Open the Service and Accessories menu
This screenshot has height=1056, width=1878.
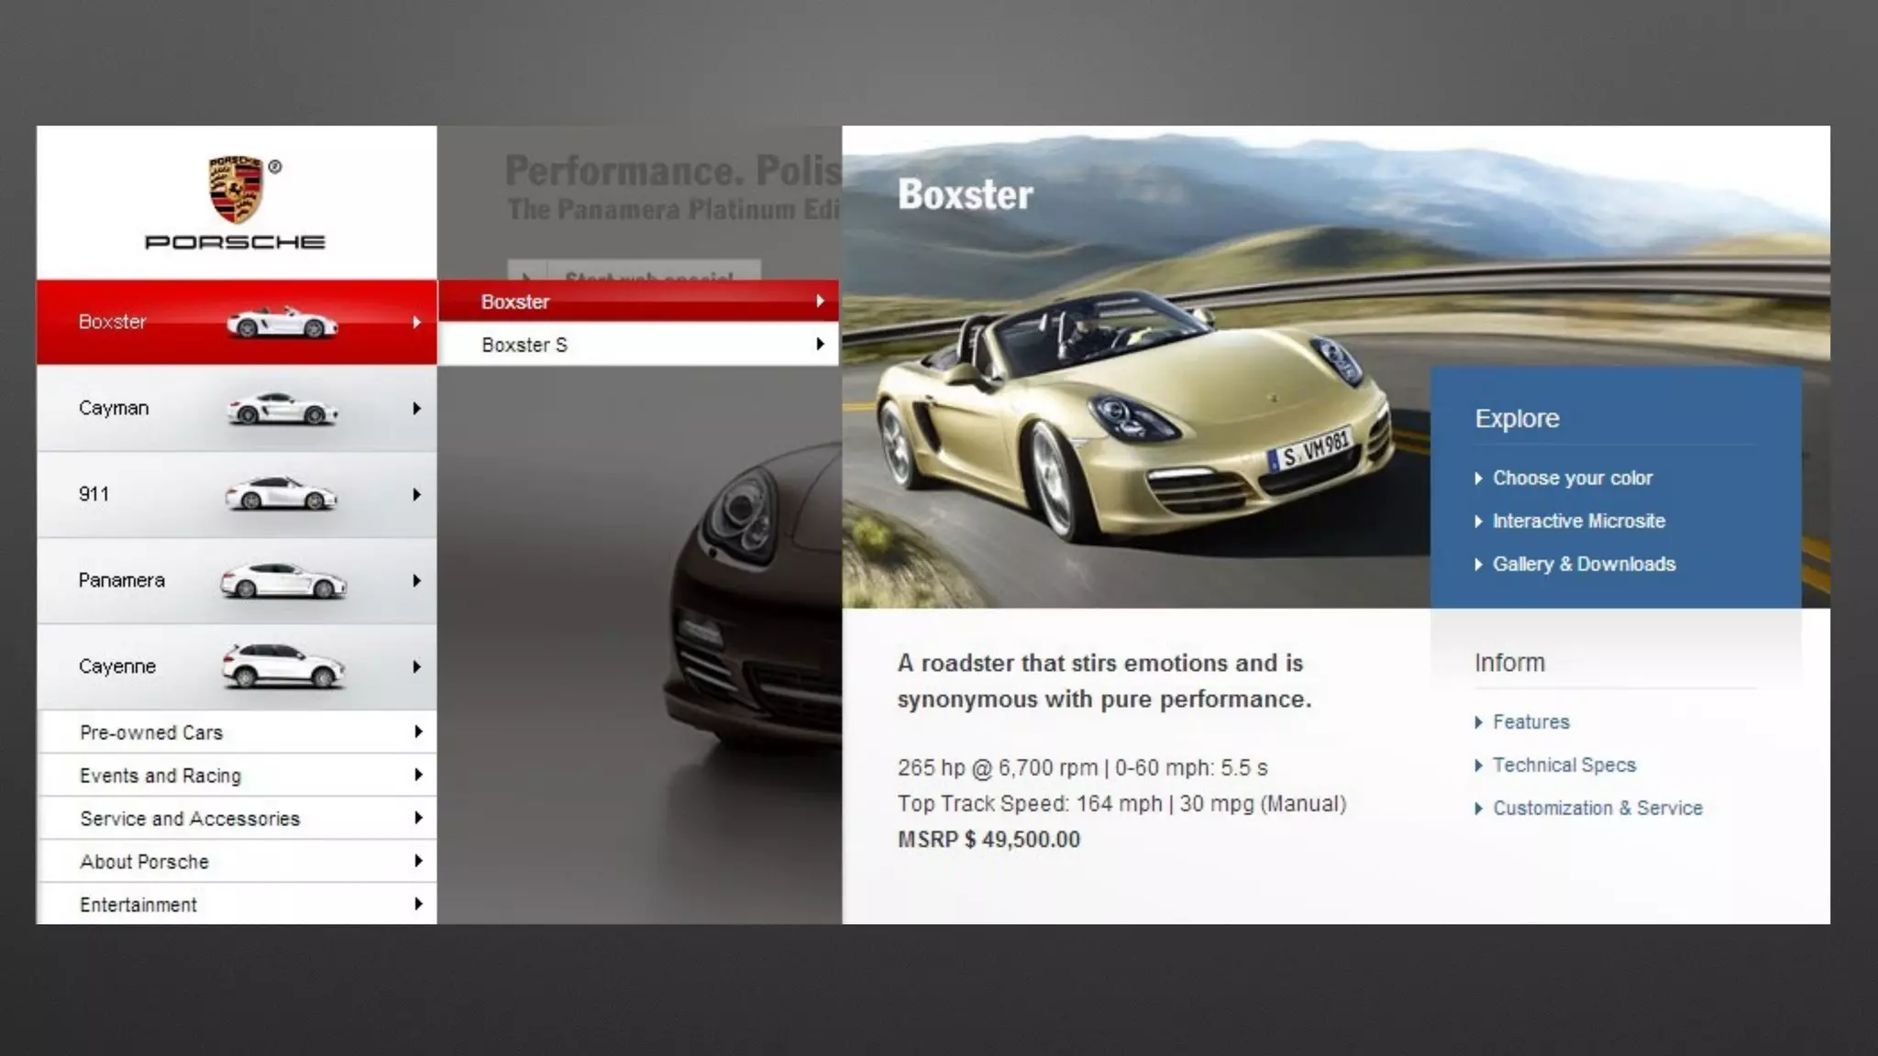tap(190, 819)
